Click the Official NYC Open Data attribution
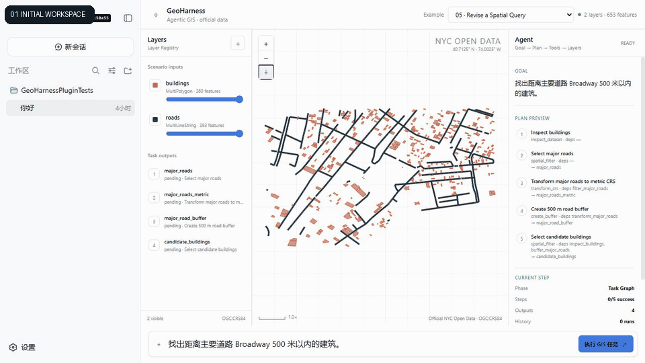 [x=465, y=319]
